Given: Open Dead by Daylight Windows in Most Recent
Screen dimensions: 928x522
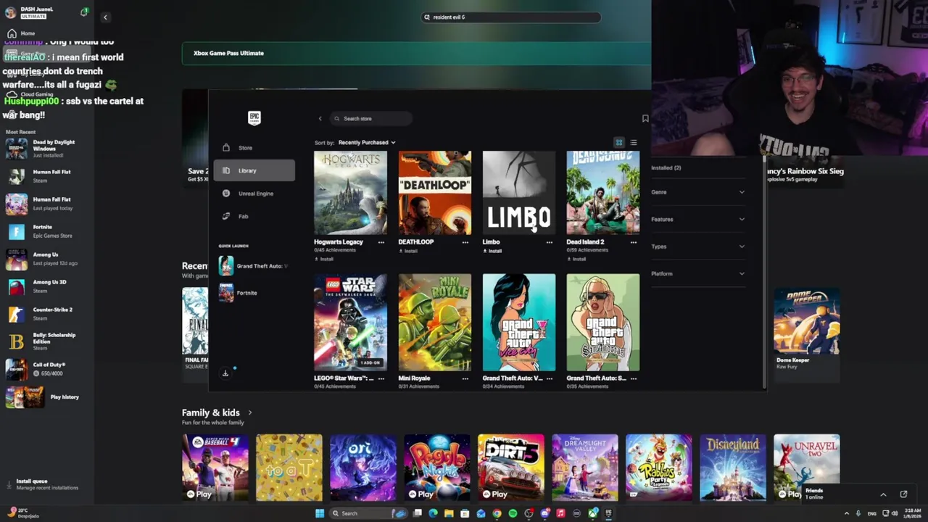Looking at the screenshot, I should pyautogui.click(x=47, y=149).
